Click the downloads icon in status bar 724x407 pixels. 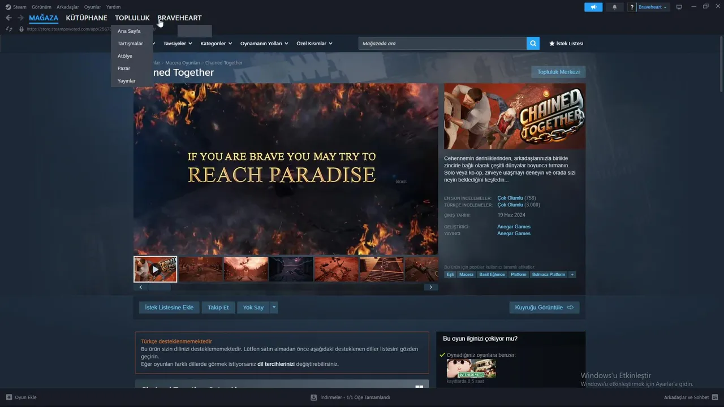[x=314, y=397]
